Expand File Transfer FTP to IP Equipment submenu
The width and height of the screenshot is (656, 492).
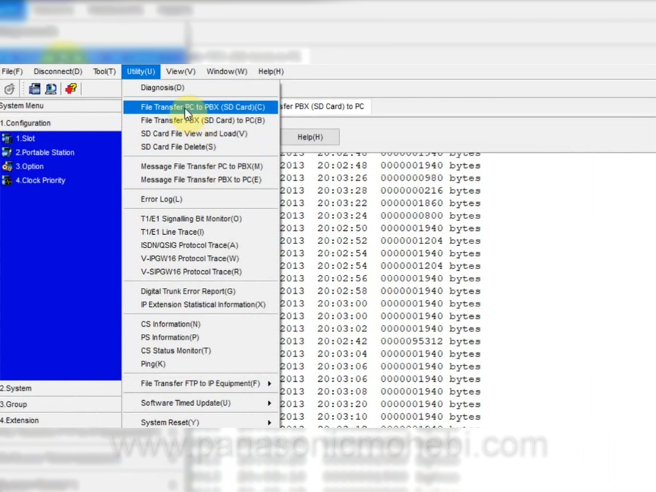point(269,384)
